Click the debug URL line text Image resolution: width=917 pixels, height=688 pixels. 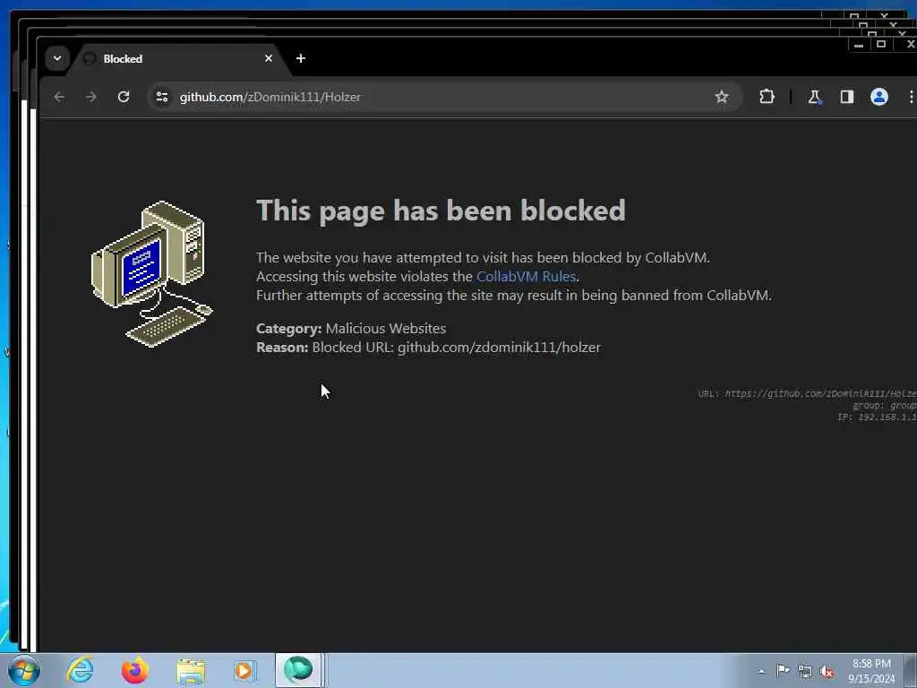pos(807,394)
